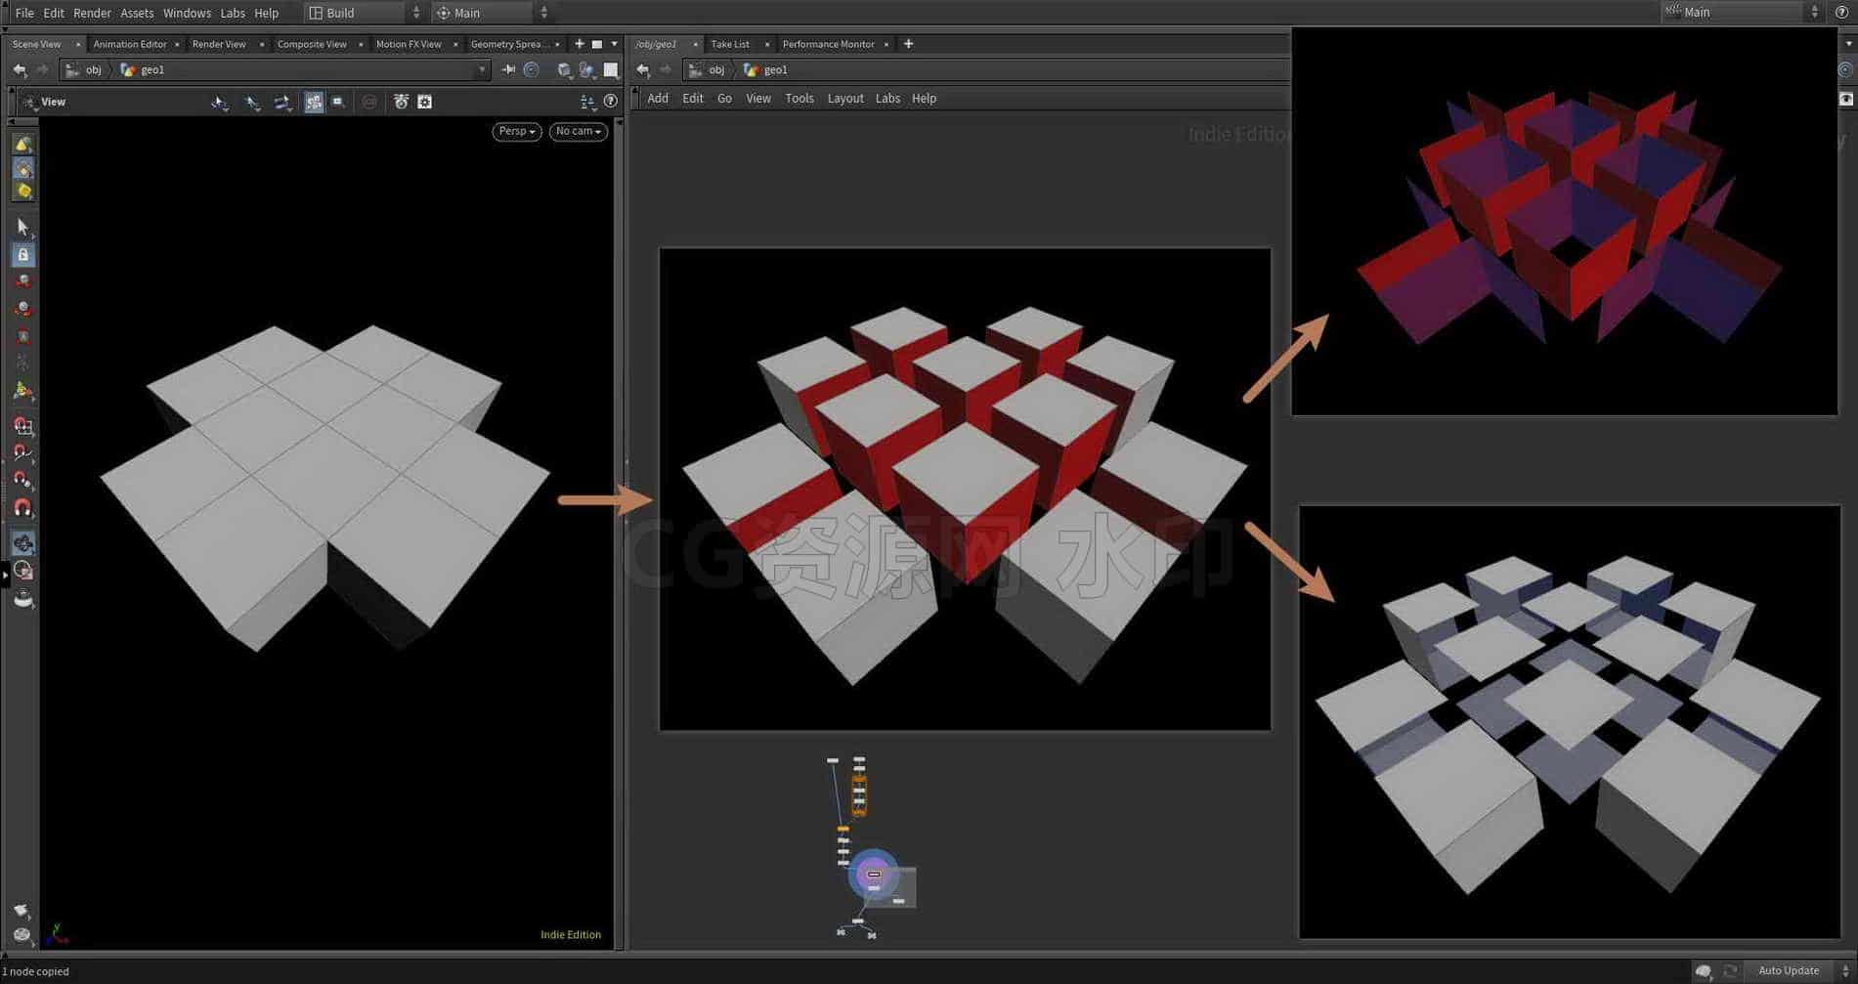Select the red Move tool icon

[x=22, y=281]
